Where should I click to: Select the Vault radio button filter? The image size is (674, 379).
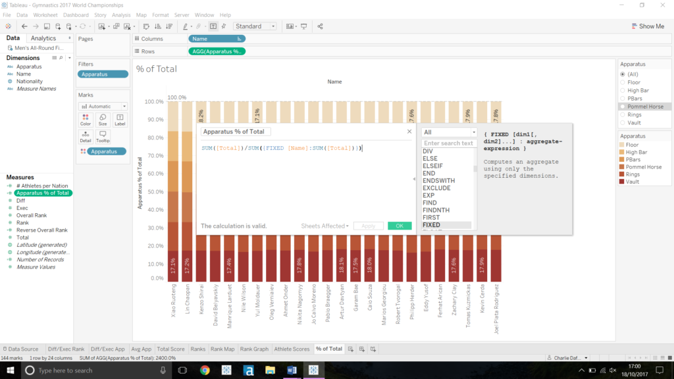point(623,123)
